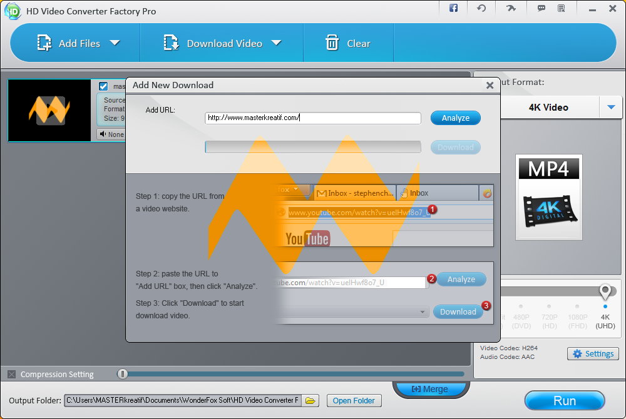The image size is (626, 419).
Task: Click the Download Video button
Action: coord(213,43)
